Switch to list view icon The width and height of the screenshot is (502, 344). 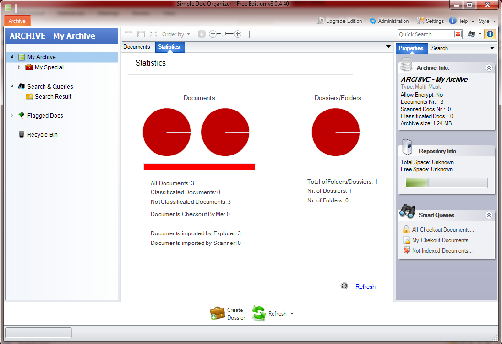pyautogui.click(x=129, y=34)
